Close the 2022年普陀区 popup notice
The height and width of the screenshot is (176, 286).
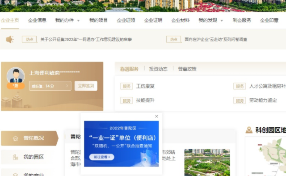click(156, 116)
